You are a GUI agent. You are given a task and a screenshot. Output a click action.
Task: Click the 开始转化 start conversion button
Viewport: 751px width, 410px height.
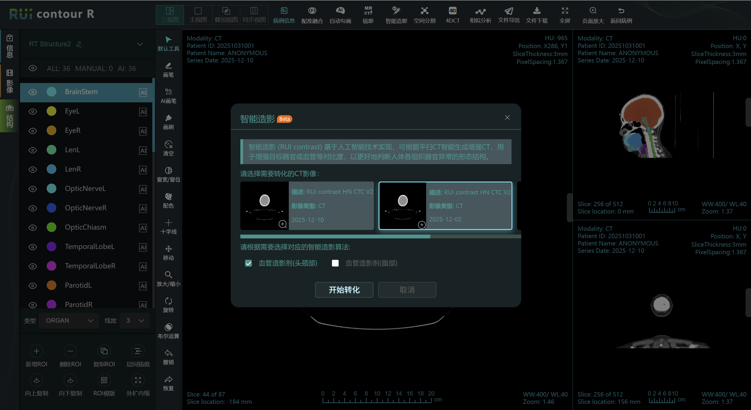pos(344,290)
